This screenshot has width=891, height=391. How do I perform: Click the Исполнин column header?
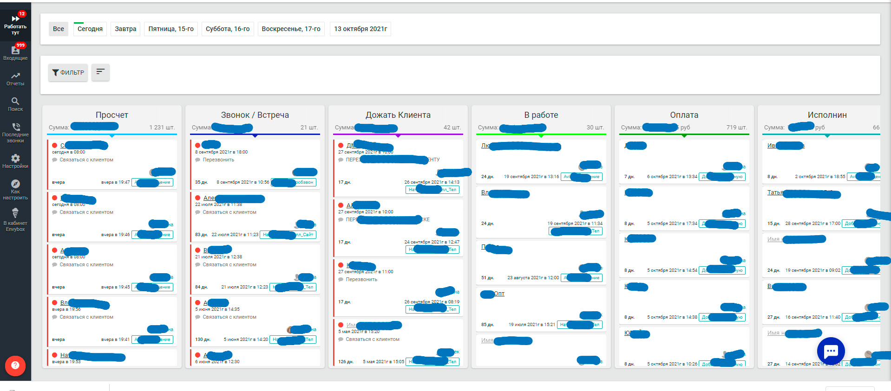(x=827, y=115)
